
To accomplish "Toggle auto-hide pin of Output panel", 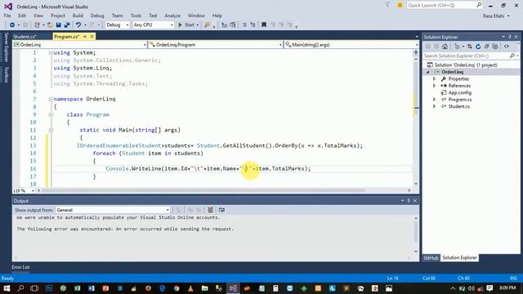I will (409, 200).
